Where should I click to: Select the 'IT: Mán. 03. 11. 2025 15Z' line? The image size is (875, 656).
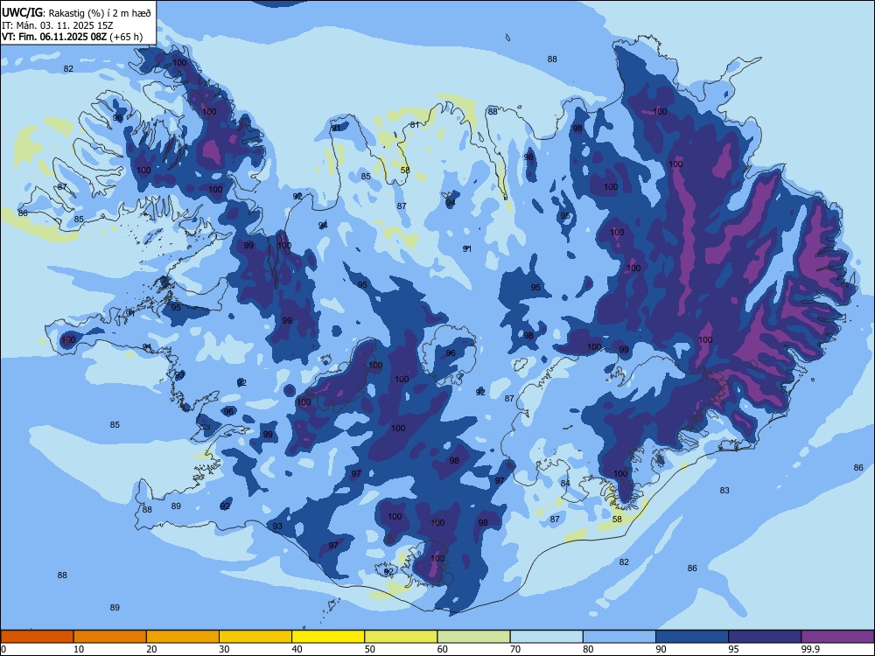pos(57,25)
